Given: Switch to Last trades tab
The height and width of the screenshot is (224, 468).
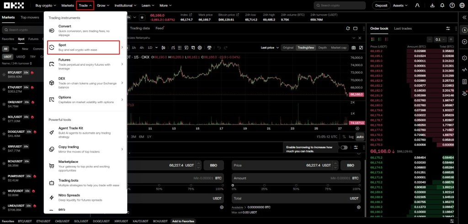Looking at the screenshot, I should (x=403, y=29).
